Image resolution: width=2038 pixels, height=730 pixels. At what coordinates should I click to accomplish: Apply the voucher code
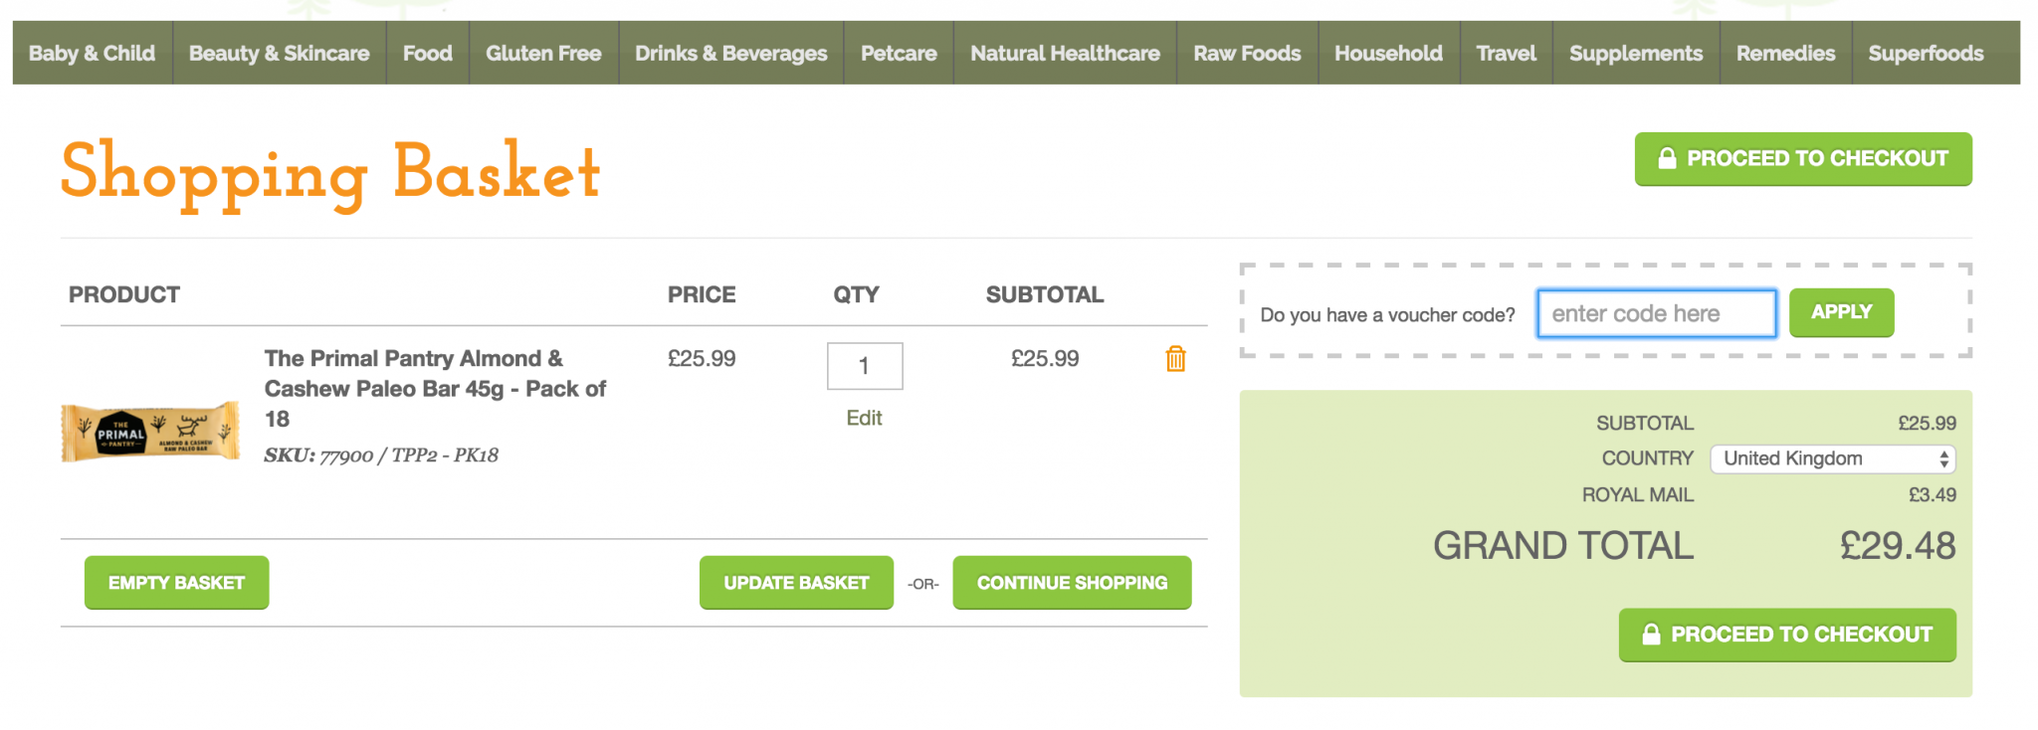pyautogui.click(x=1841, y=312)
